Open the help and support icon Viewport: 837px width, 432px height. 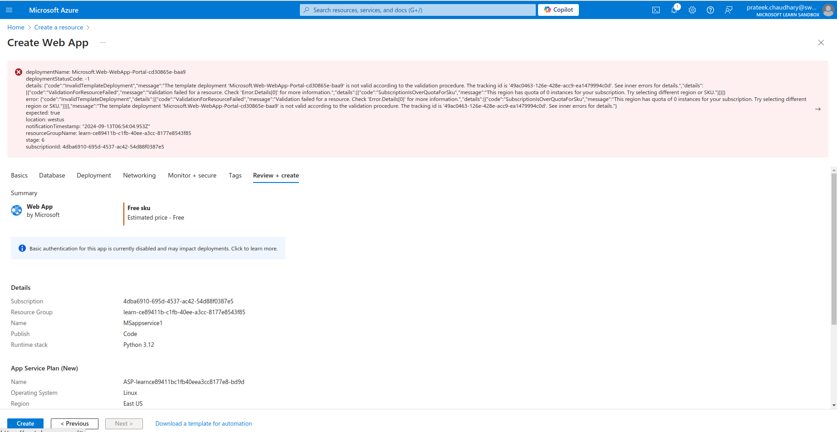710,10
